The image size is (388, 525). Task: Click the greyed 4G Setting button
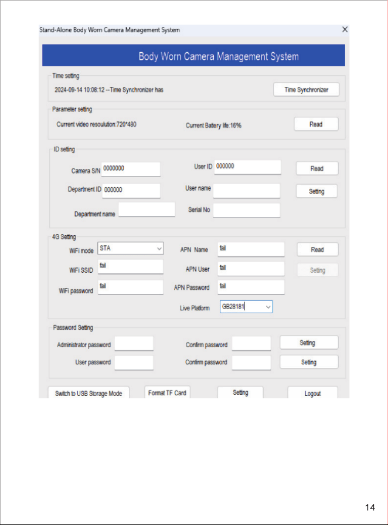(318, 270)
